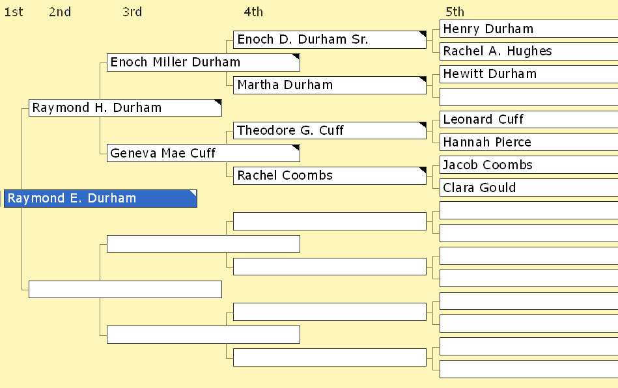Click the corner marker on Rachel Coombs
The width and height of the screenshot is (618, 388).
click(423, 170)
